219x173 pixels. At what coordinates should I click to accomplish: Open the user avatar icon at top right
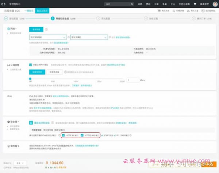pyautogui.click(x=216, y=4)
